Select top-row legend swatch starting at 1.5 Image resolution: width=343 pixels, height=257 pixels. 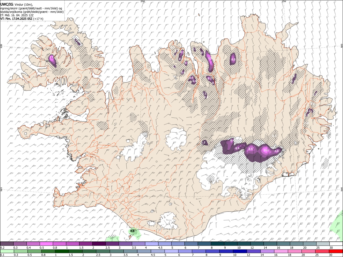[x=86, y=244]
